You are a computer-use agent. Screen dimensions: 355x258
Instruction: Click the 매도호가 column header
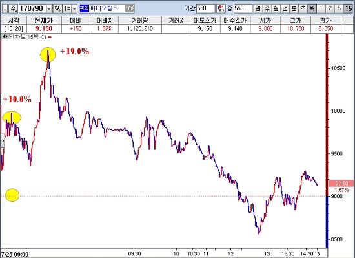(205, 20)
